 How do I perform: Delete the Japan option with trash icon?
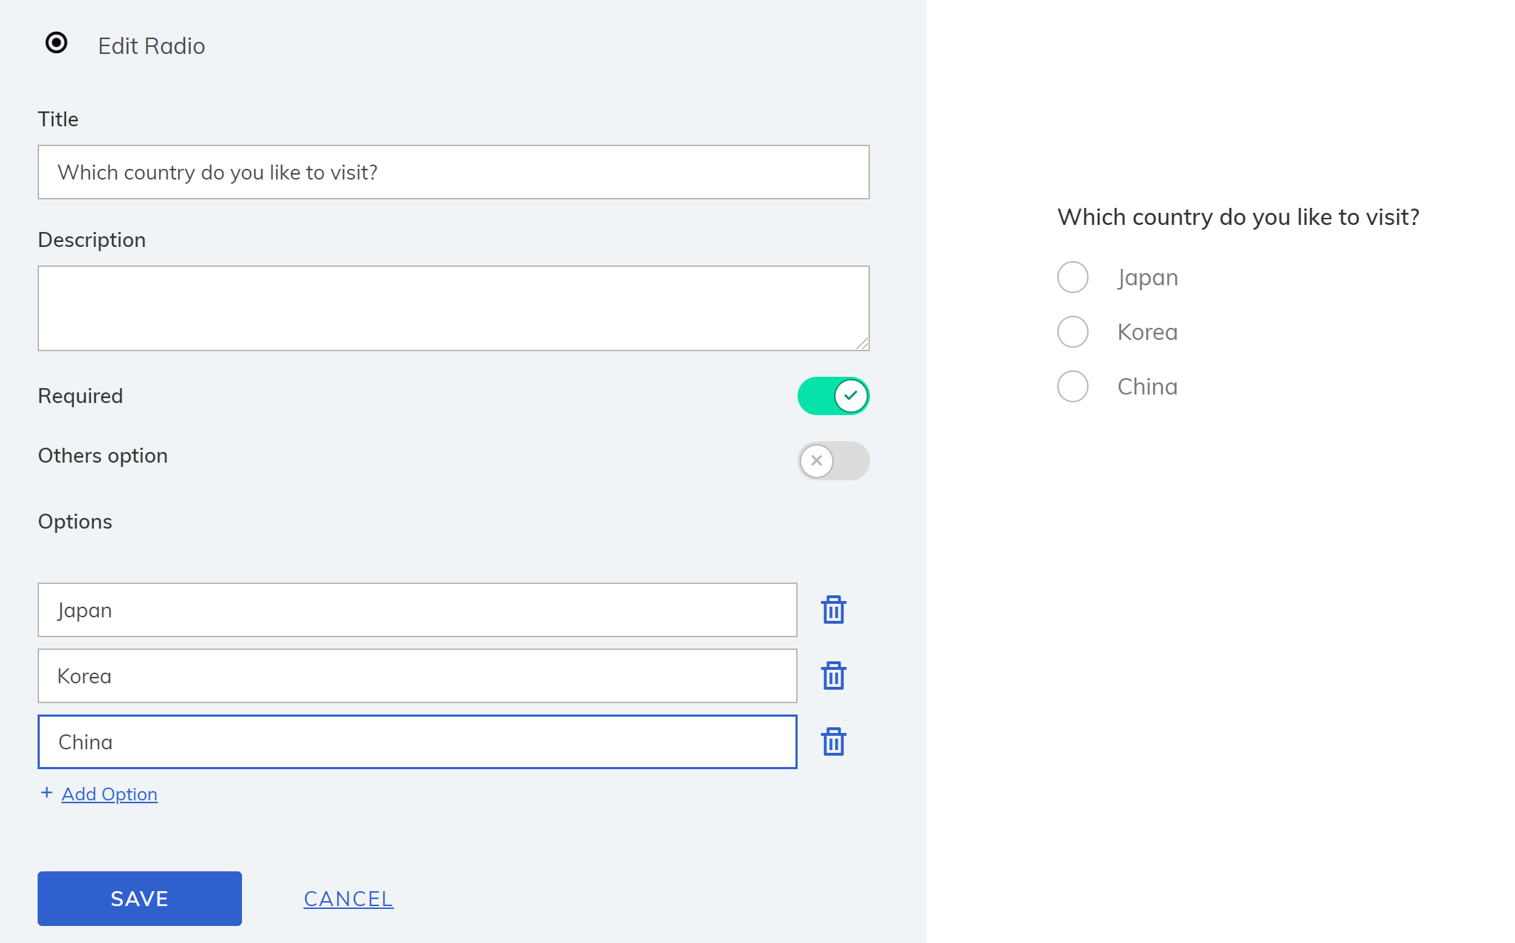click(833, 610)
